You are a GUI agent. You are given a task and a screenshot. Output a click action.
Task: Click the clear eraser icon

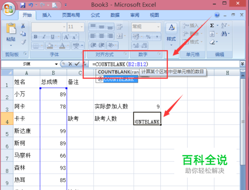click(x=212, y=42)
